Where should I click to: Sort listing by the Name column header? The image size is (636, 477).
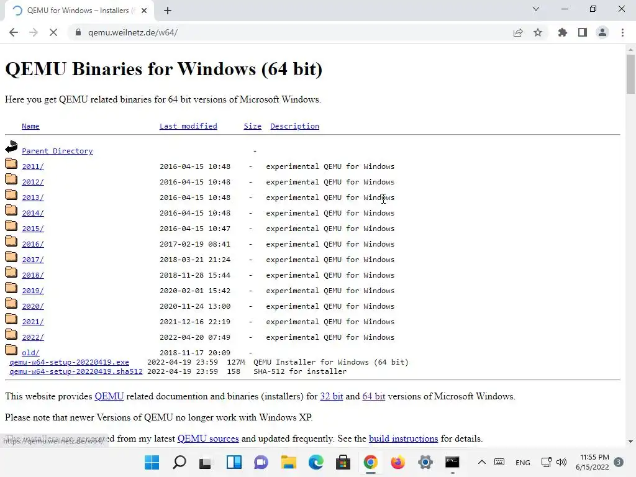(30, 126)
